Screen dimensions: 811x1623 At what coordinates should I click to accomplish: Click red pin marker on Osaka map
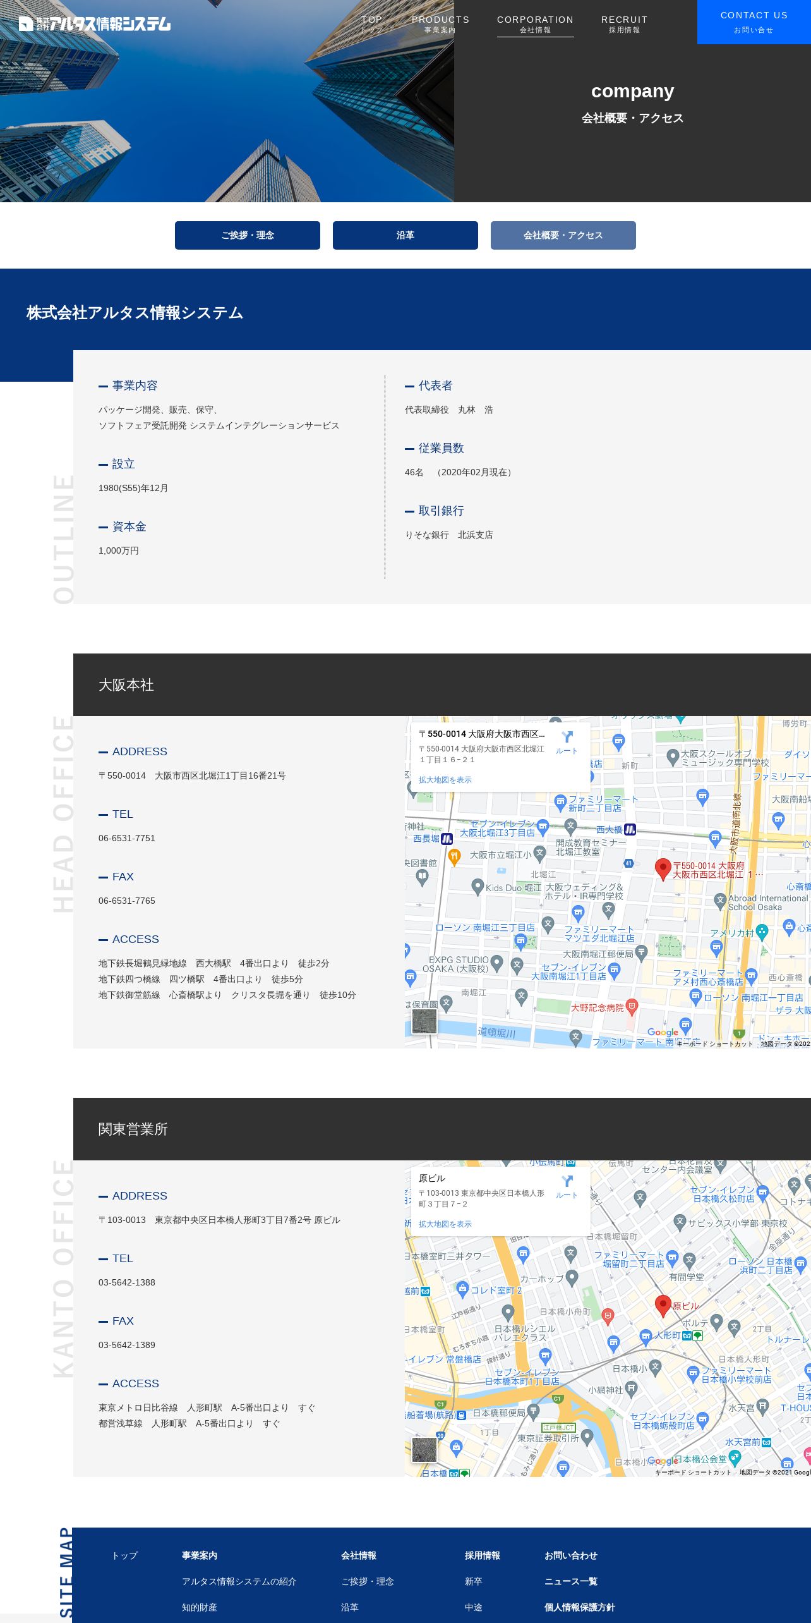coord(663,868)
